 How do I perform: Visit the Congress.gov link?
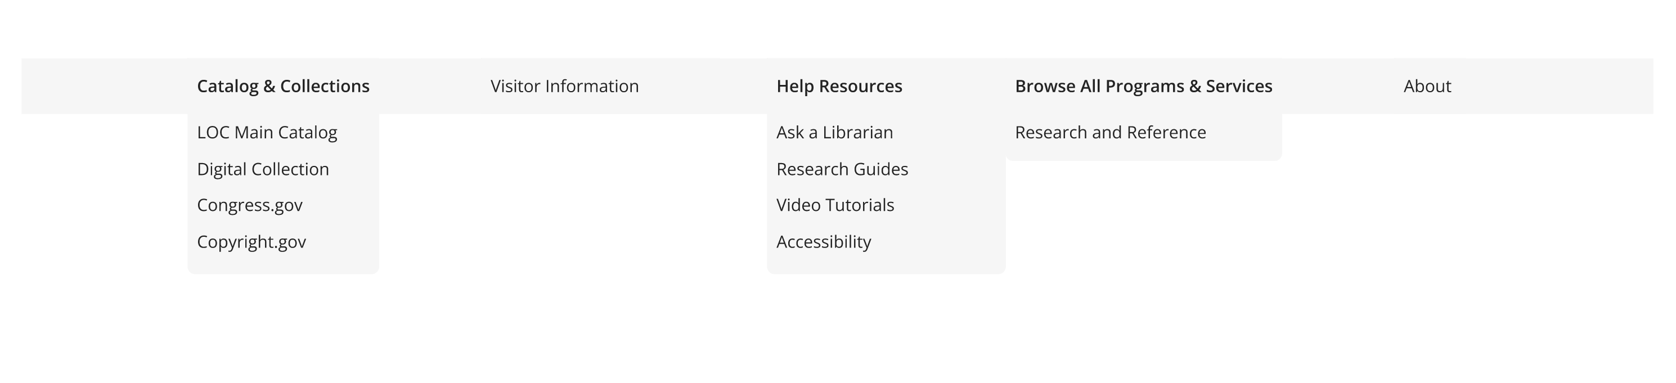250,205
